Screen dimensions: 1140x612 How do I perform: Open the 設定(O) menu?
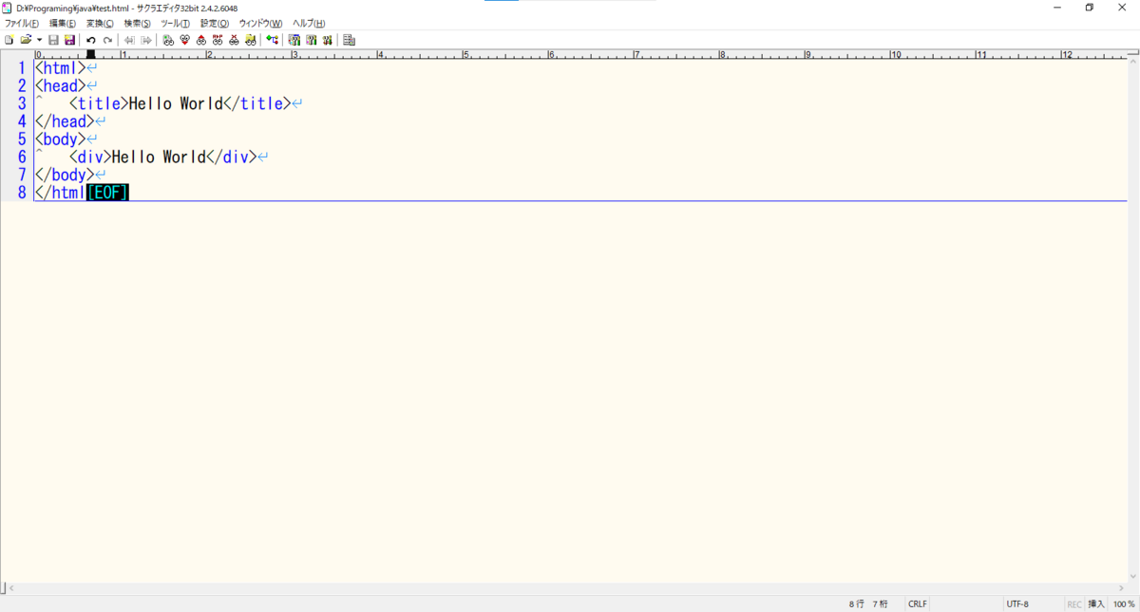tap(215, 23)
